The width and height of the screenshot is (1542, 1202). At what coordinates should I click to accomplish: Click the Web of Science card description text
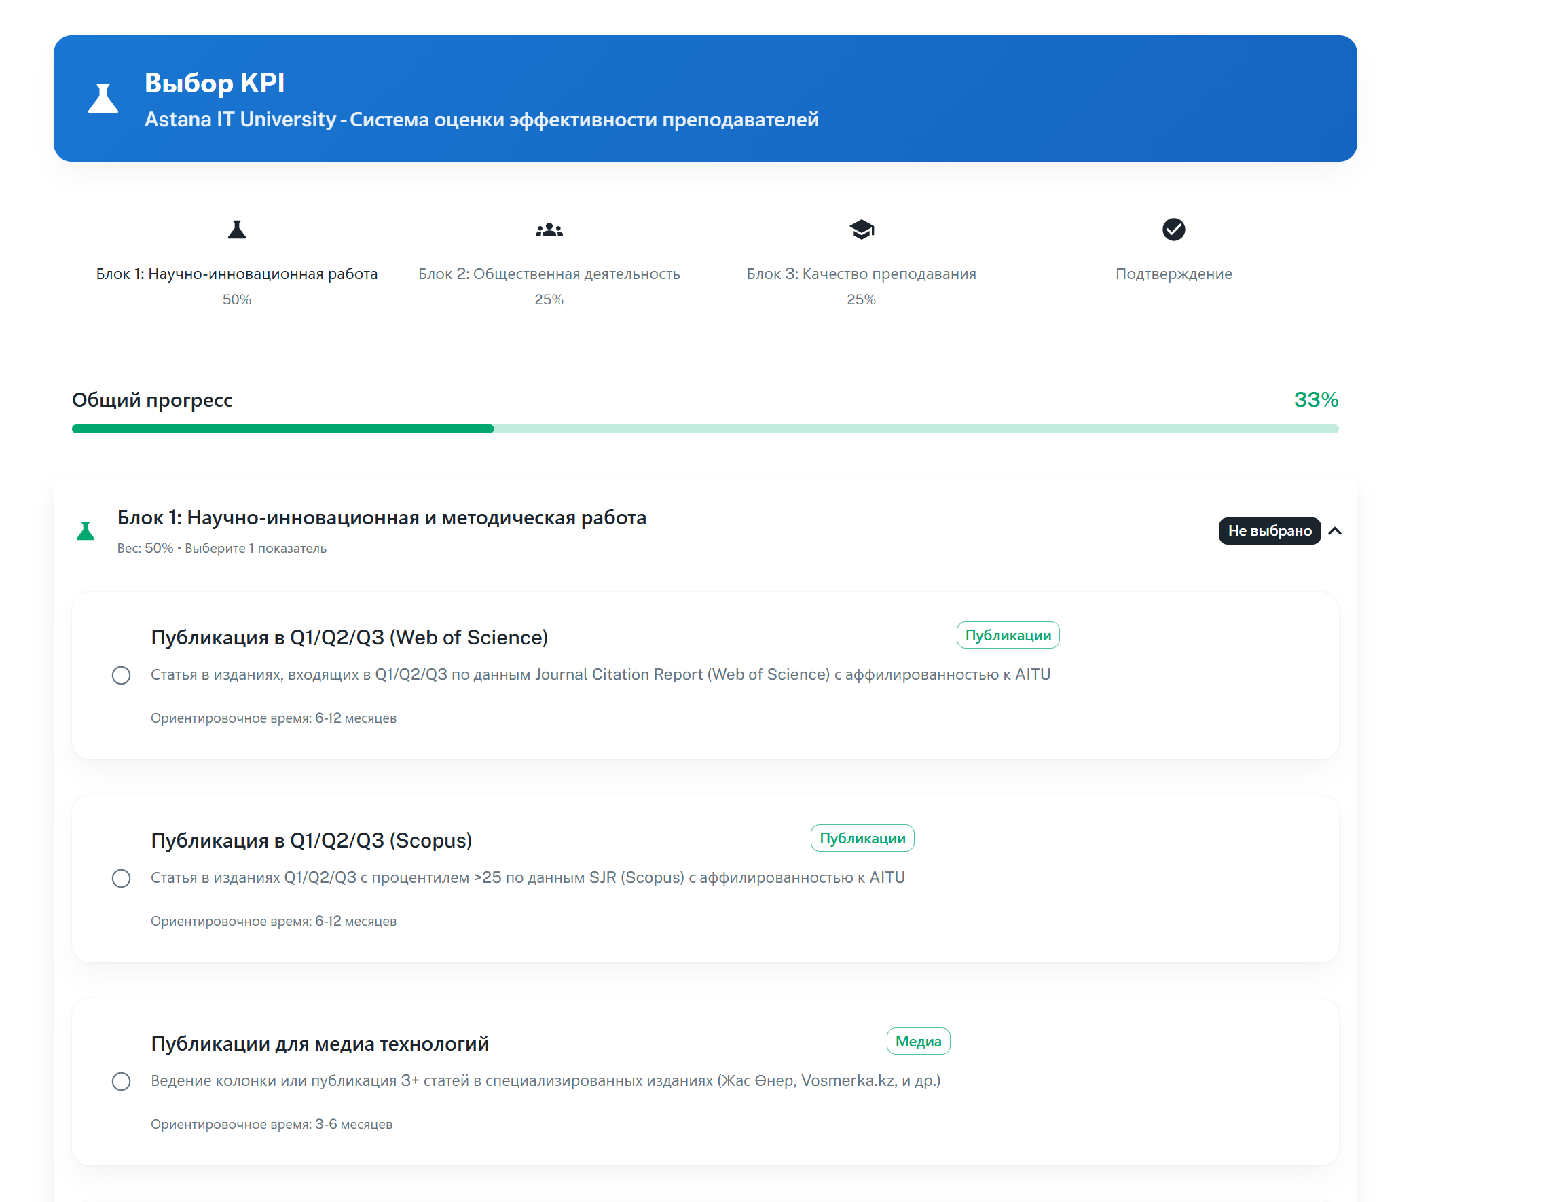point(600,674)
